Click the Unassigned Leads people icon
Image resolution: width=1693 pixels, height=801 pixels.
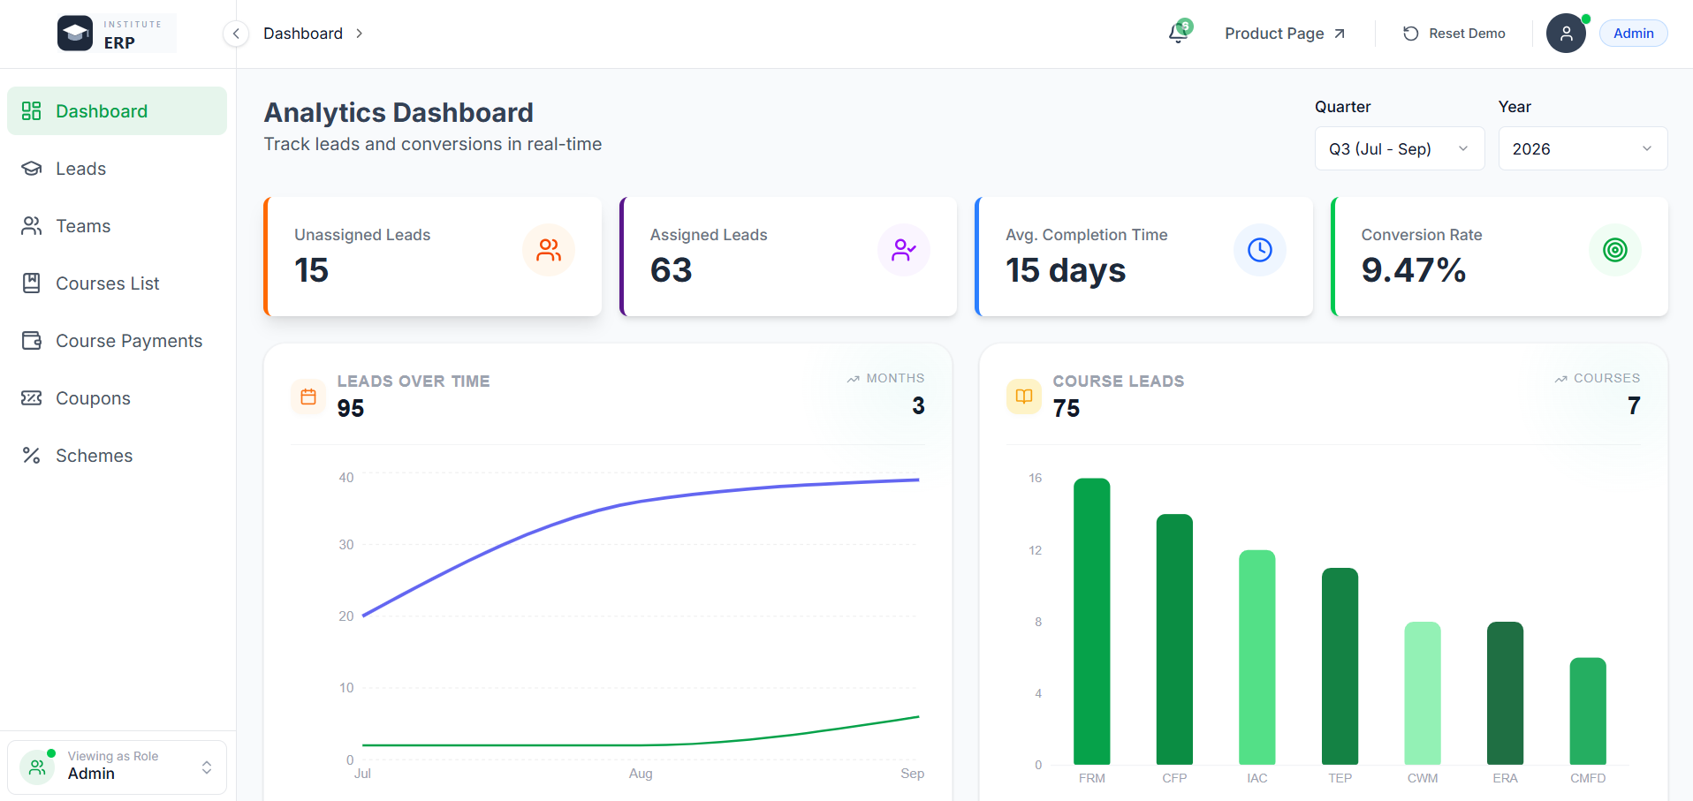click(x=549, y=250)
